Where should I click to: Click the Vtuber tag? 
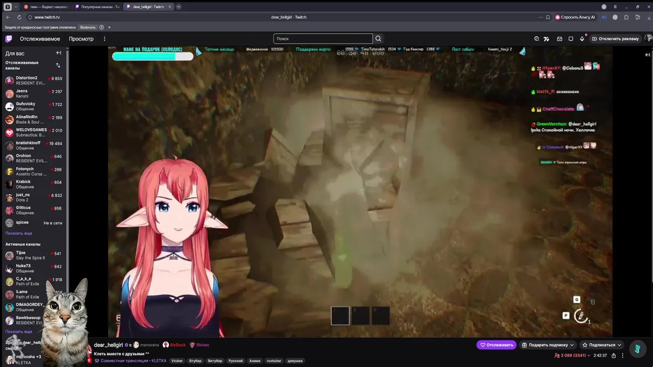click(177, 361)
